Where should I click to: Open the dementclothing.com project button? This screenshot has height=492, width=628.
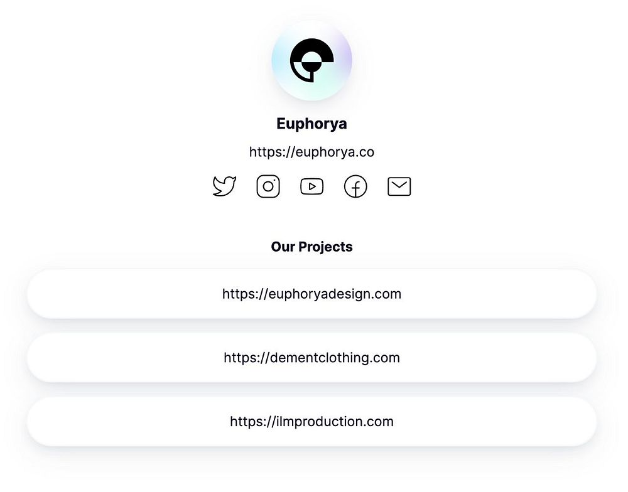point(311,358)
